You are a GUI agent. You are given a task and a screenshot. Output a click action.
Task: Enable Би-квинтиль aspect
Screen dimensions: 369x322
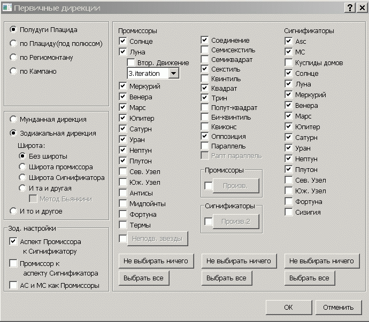[205, 117]
